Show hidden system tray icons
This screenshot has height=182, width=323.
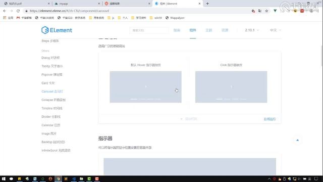(x=269, y=178)
